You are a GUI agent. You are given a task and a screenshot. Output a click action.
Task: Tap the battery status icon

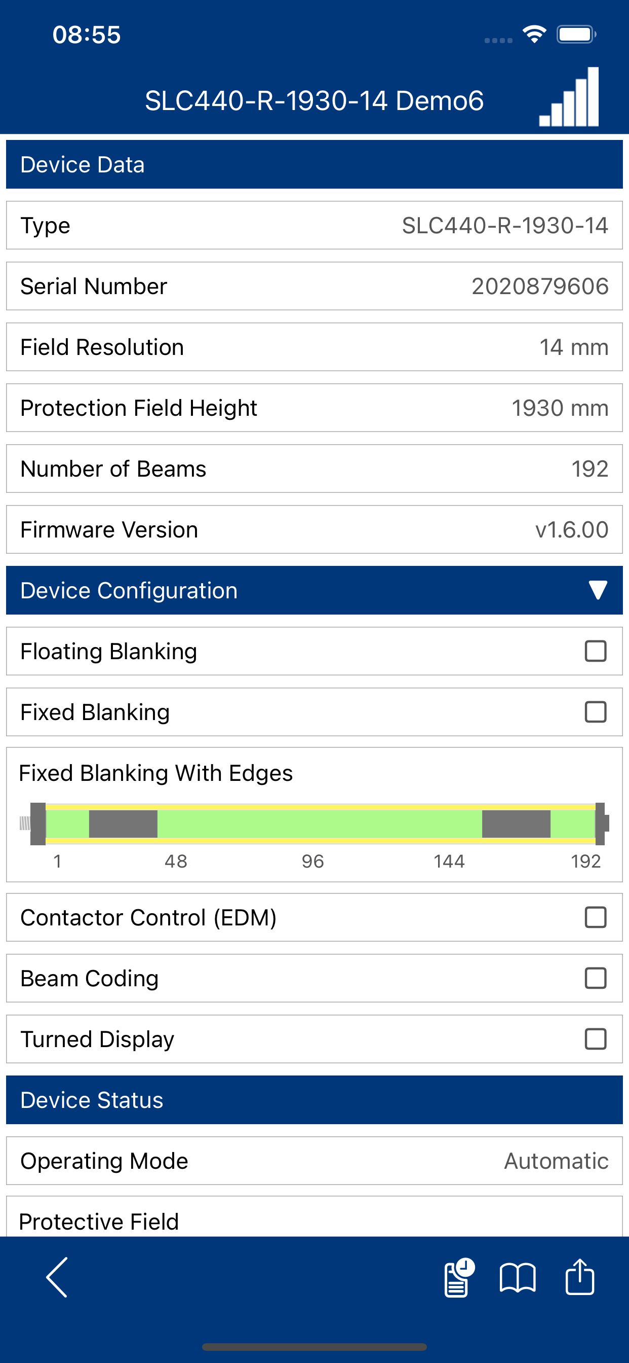(x=576, y=34)
